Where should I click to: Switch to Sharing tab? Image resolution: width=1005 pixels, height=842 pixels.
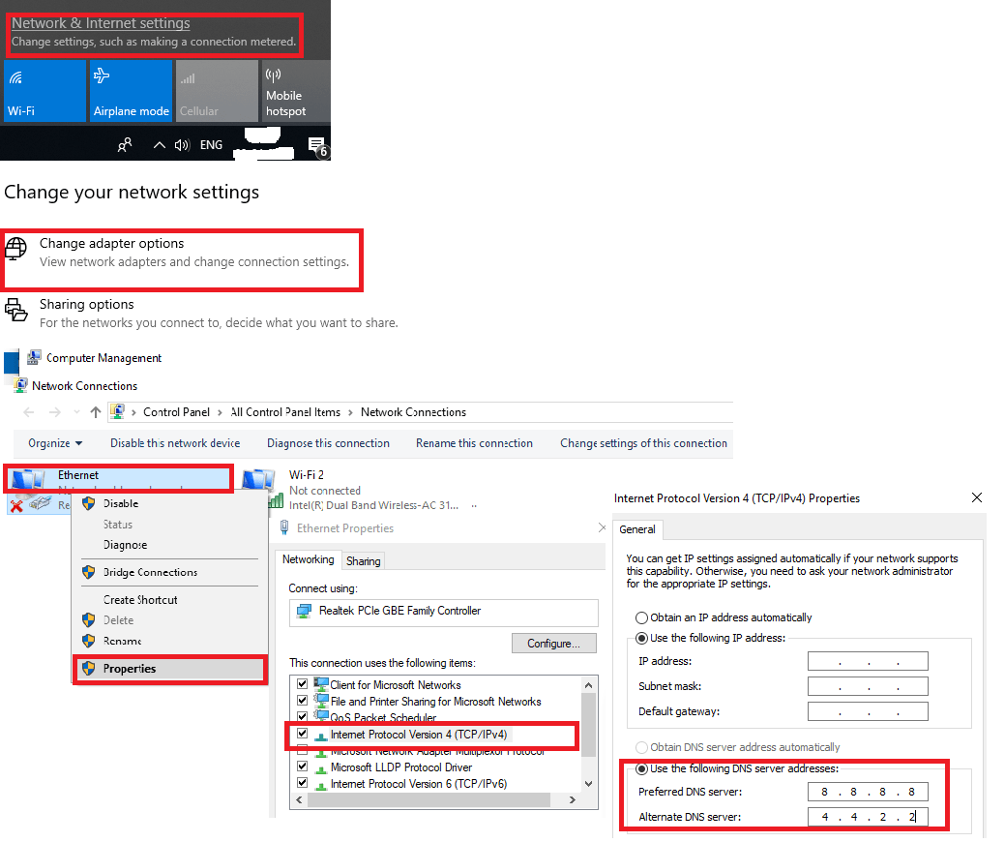click(x=364, y=562)
